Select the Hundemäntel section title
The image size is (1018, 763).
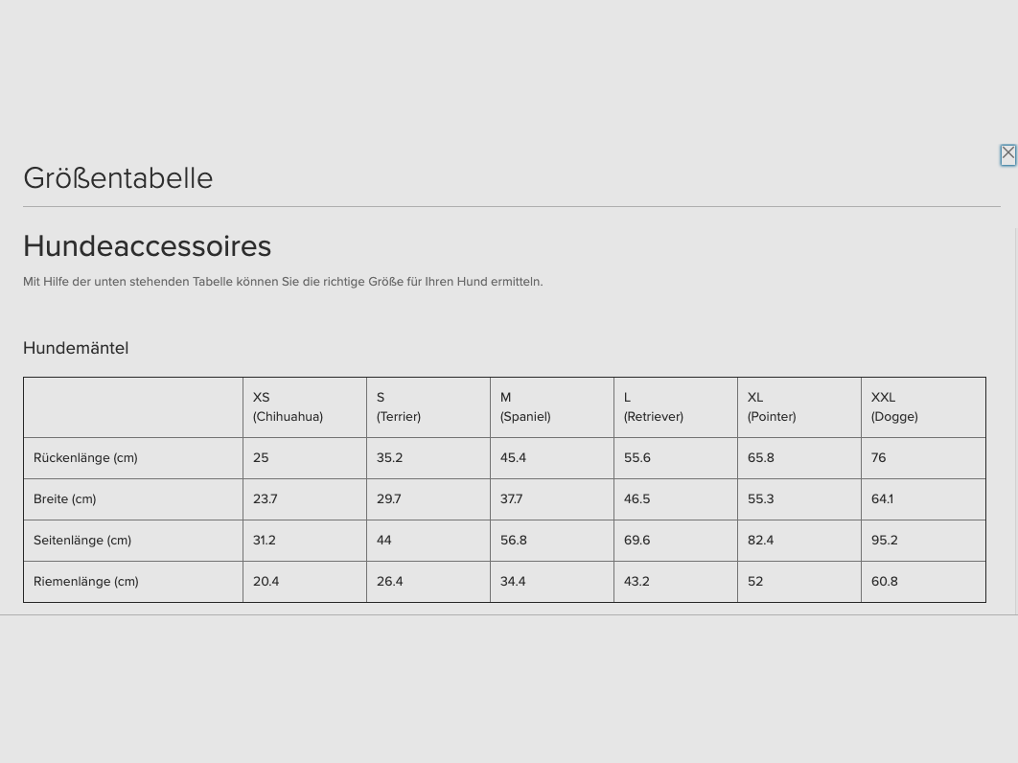(76, 348)
